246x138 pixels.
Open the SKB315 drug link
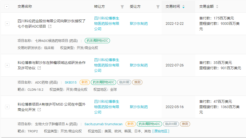(x=71, y=82)
